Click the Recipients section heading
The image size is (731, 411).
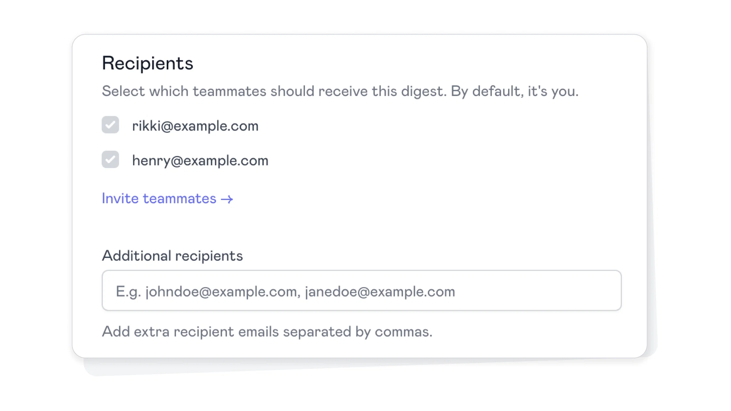pos(148,63)
